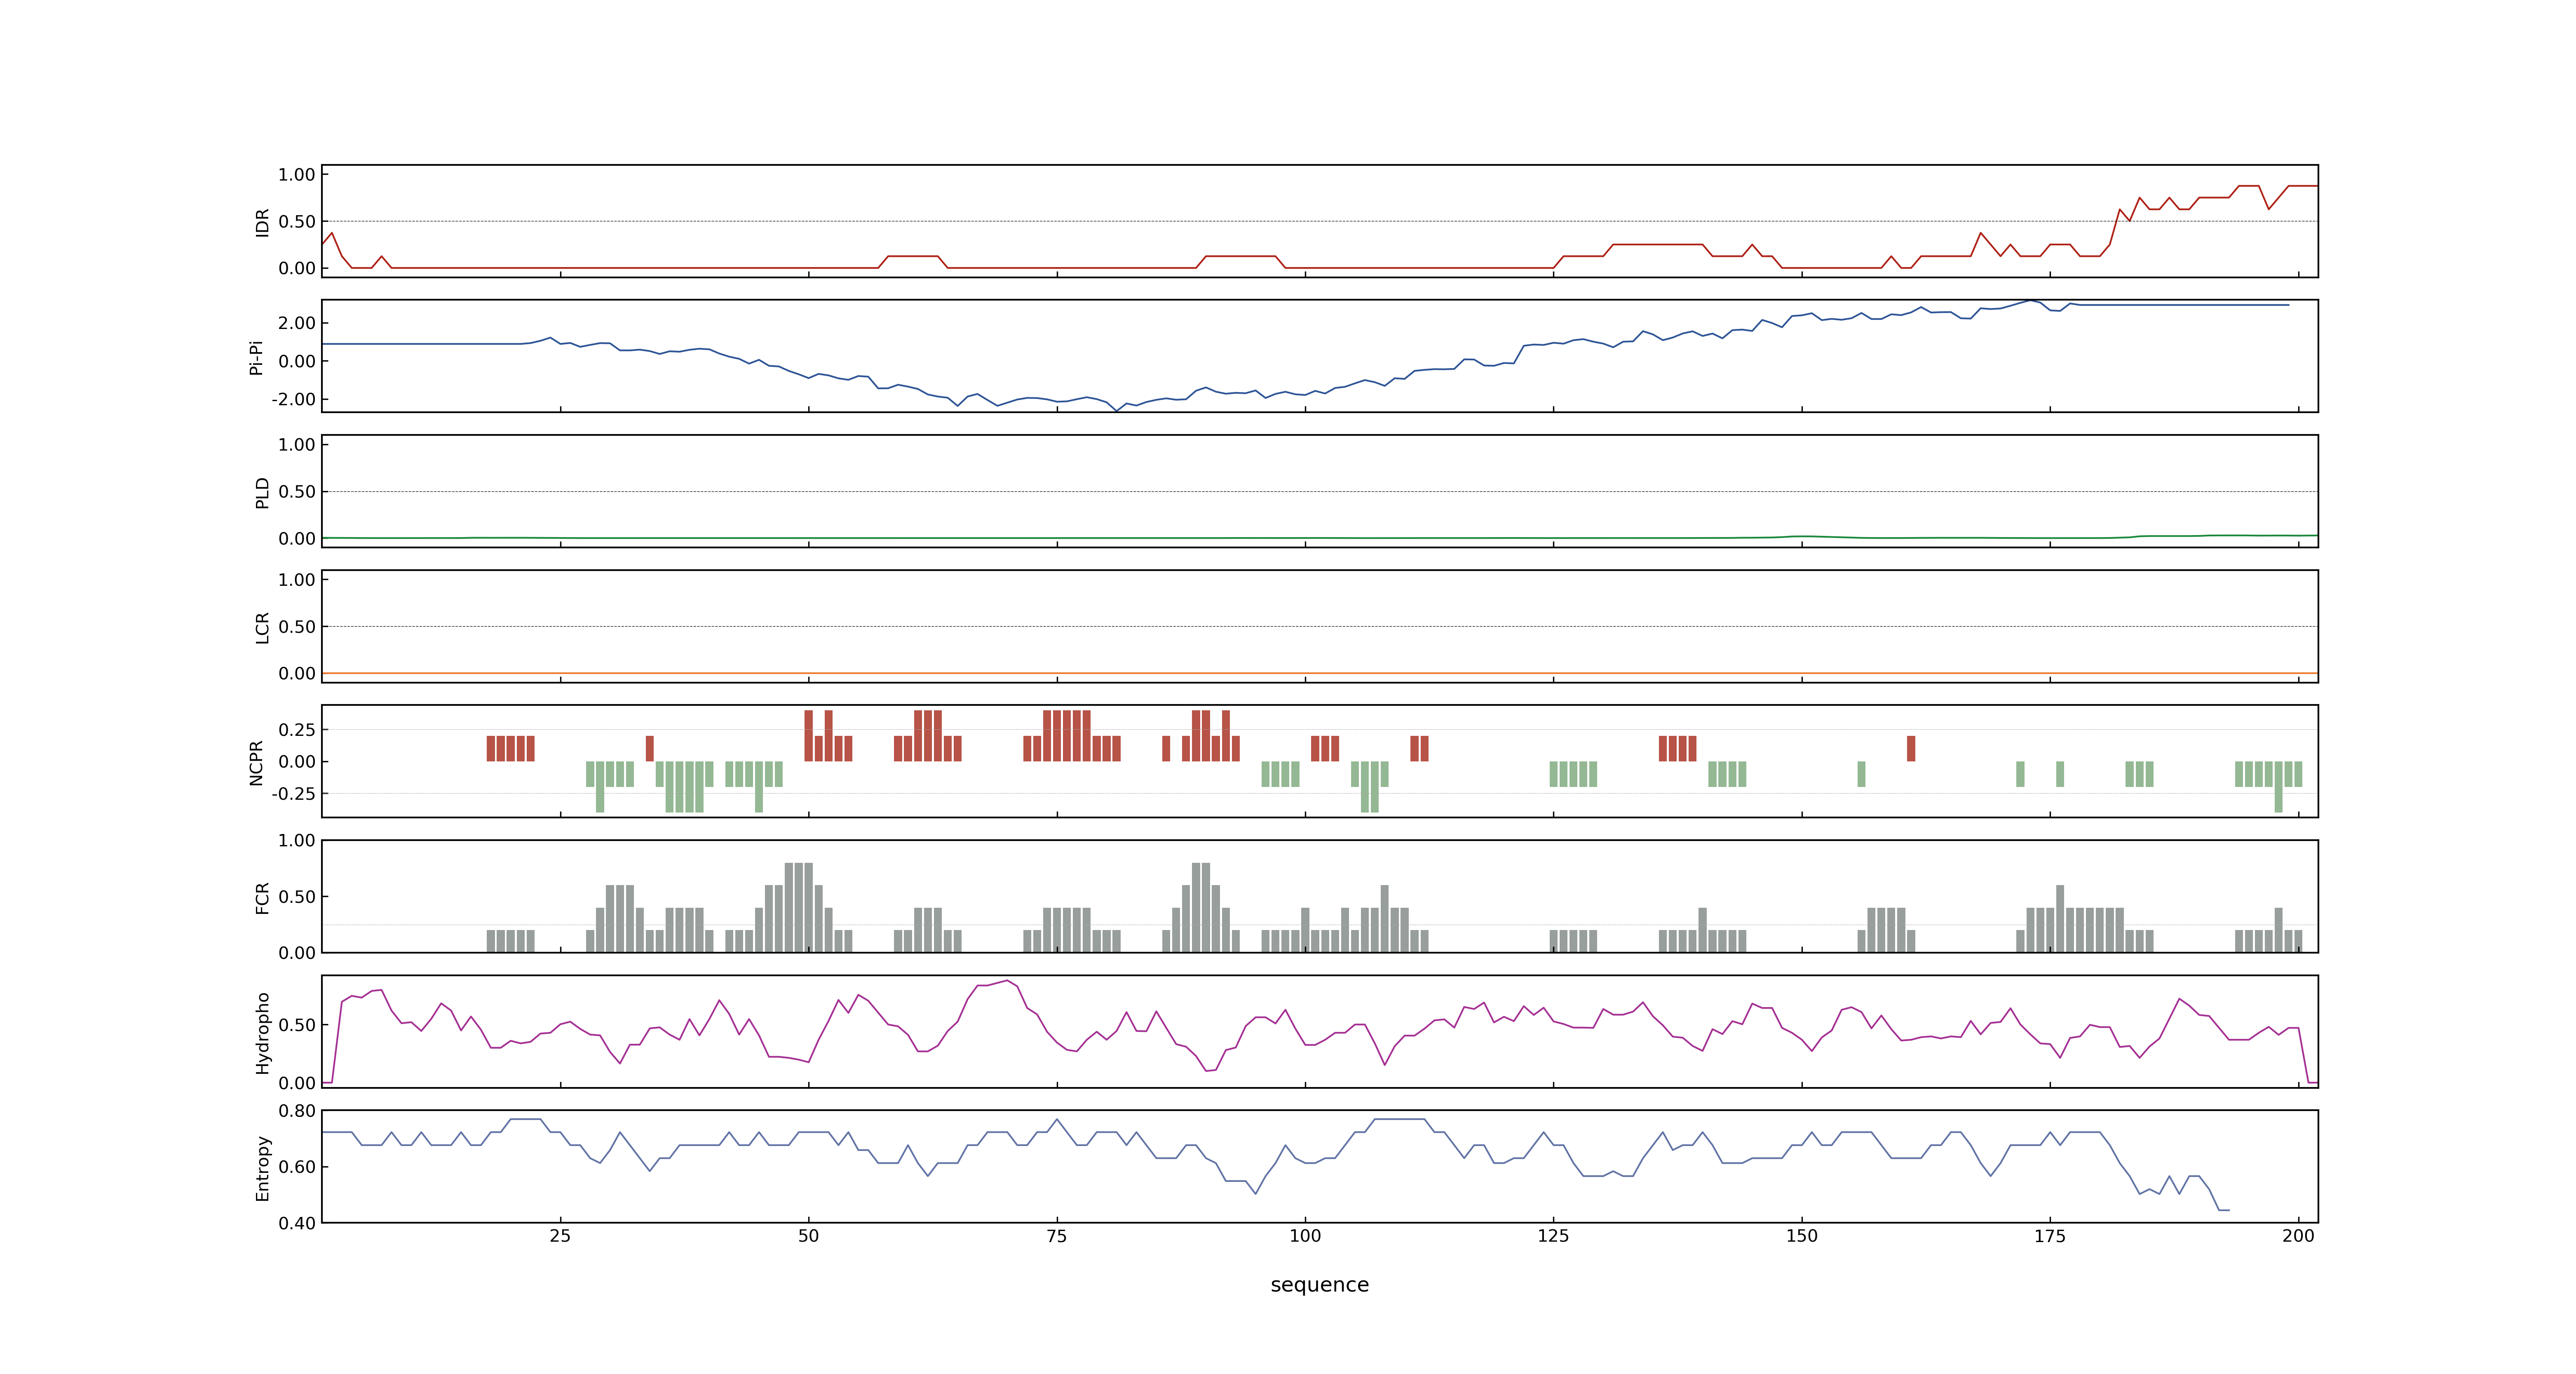Click the x-axis tick label 175
Image resolution: width=2576 pixels, height=1374 pixels.
[2050, 1236]
